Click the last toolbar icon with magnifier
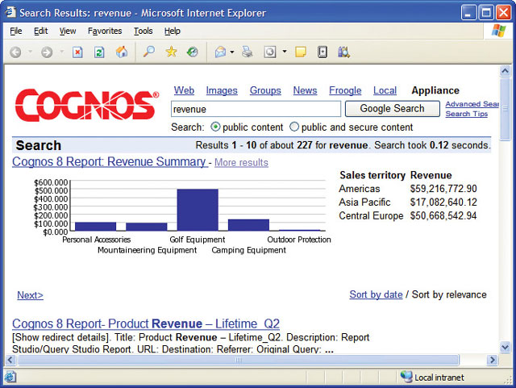 click(343, 52)
